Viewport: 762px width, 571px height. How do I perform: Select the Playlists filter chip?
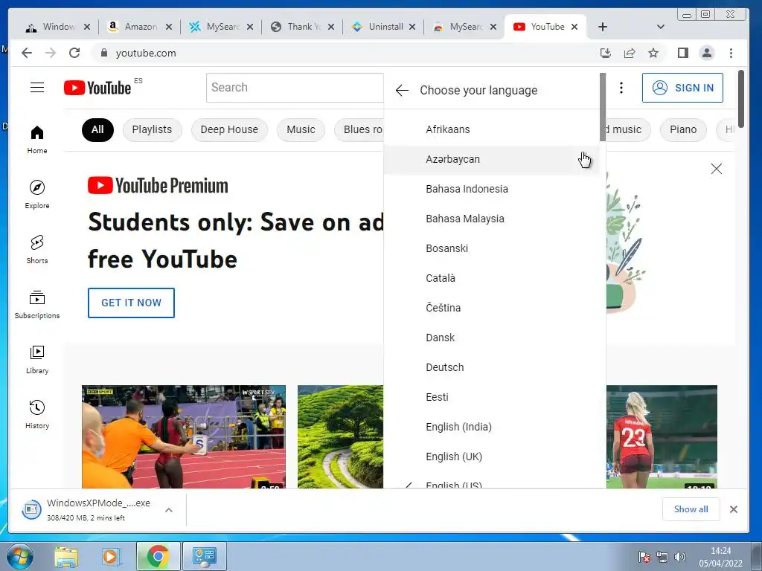[152, 129]
